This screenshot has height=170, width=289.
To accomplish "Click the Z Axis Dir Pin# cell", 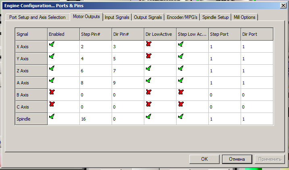I will point(127,71).
